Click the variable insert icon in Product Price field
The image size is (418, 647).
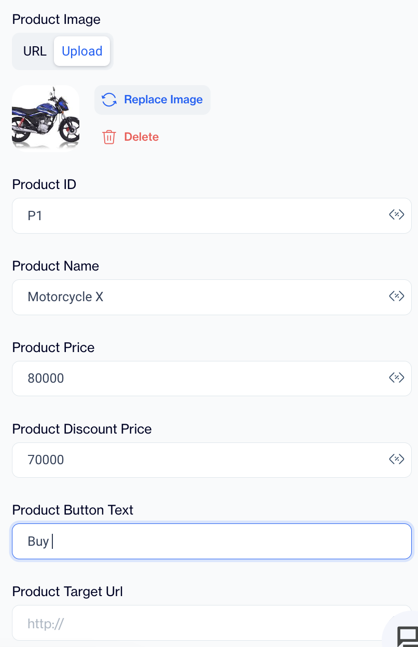[x=396, y=378]
